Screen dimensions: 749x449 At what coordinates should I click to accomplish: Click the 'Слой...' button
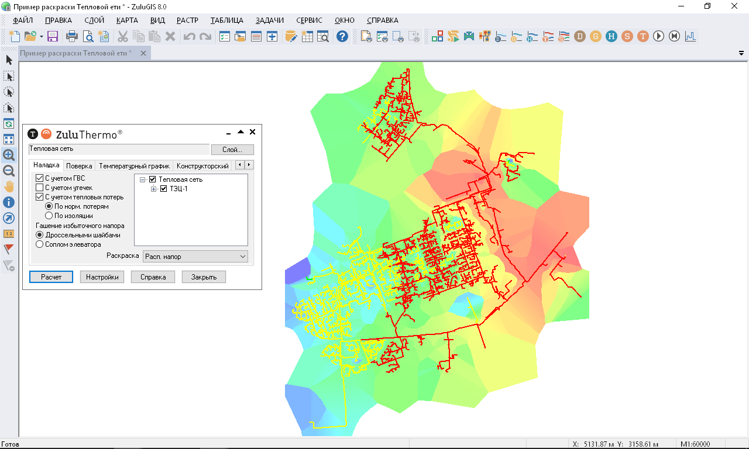point(232,150)
